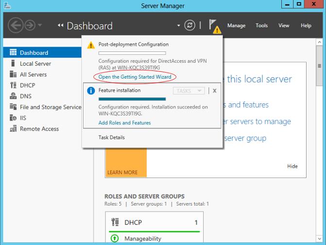
Task: Click the notifications flag with warning
Action: click(x=214, y=25)
